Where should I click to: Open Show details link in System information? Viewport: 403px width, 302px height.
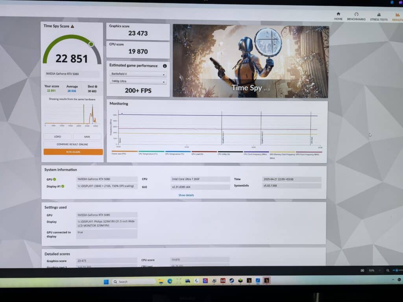pyautogui.click(x=186, y=195)
